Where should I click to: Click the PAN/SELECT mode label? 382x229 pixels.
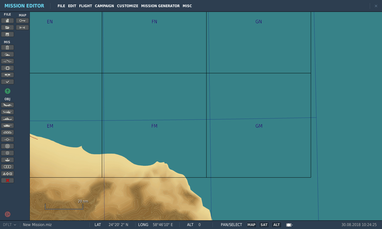coord(231,225)
